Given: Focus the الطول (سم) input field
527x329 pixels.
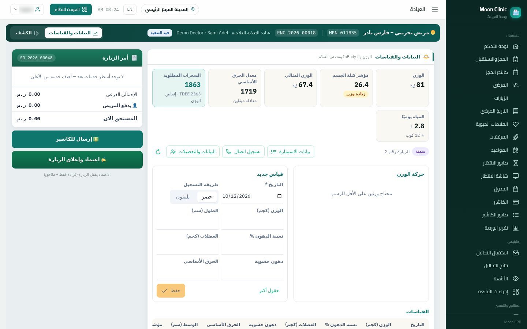Looking at the screenshot, I should [x=188, y=222].
